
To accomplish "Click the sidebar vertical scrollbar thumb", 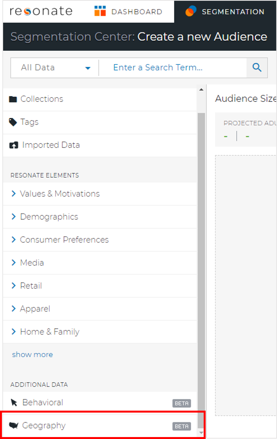I will click(x=201, y=270).
